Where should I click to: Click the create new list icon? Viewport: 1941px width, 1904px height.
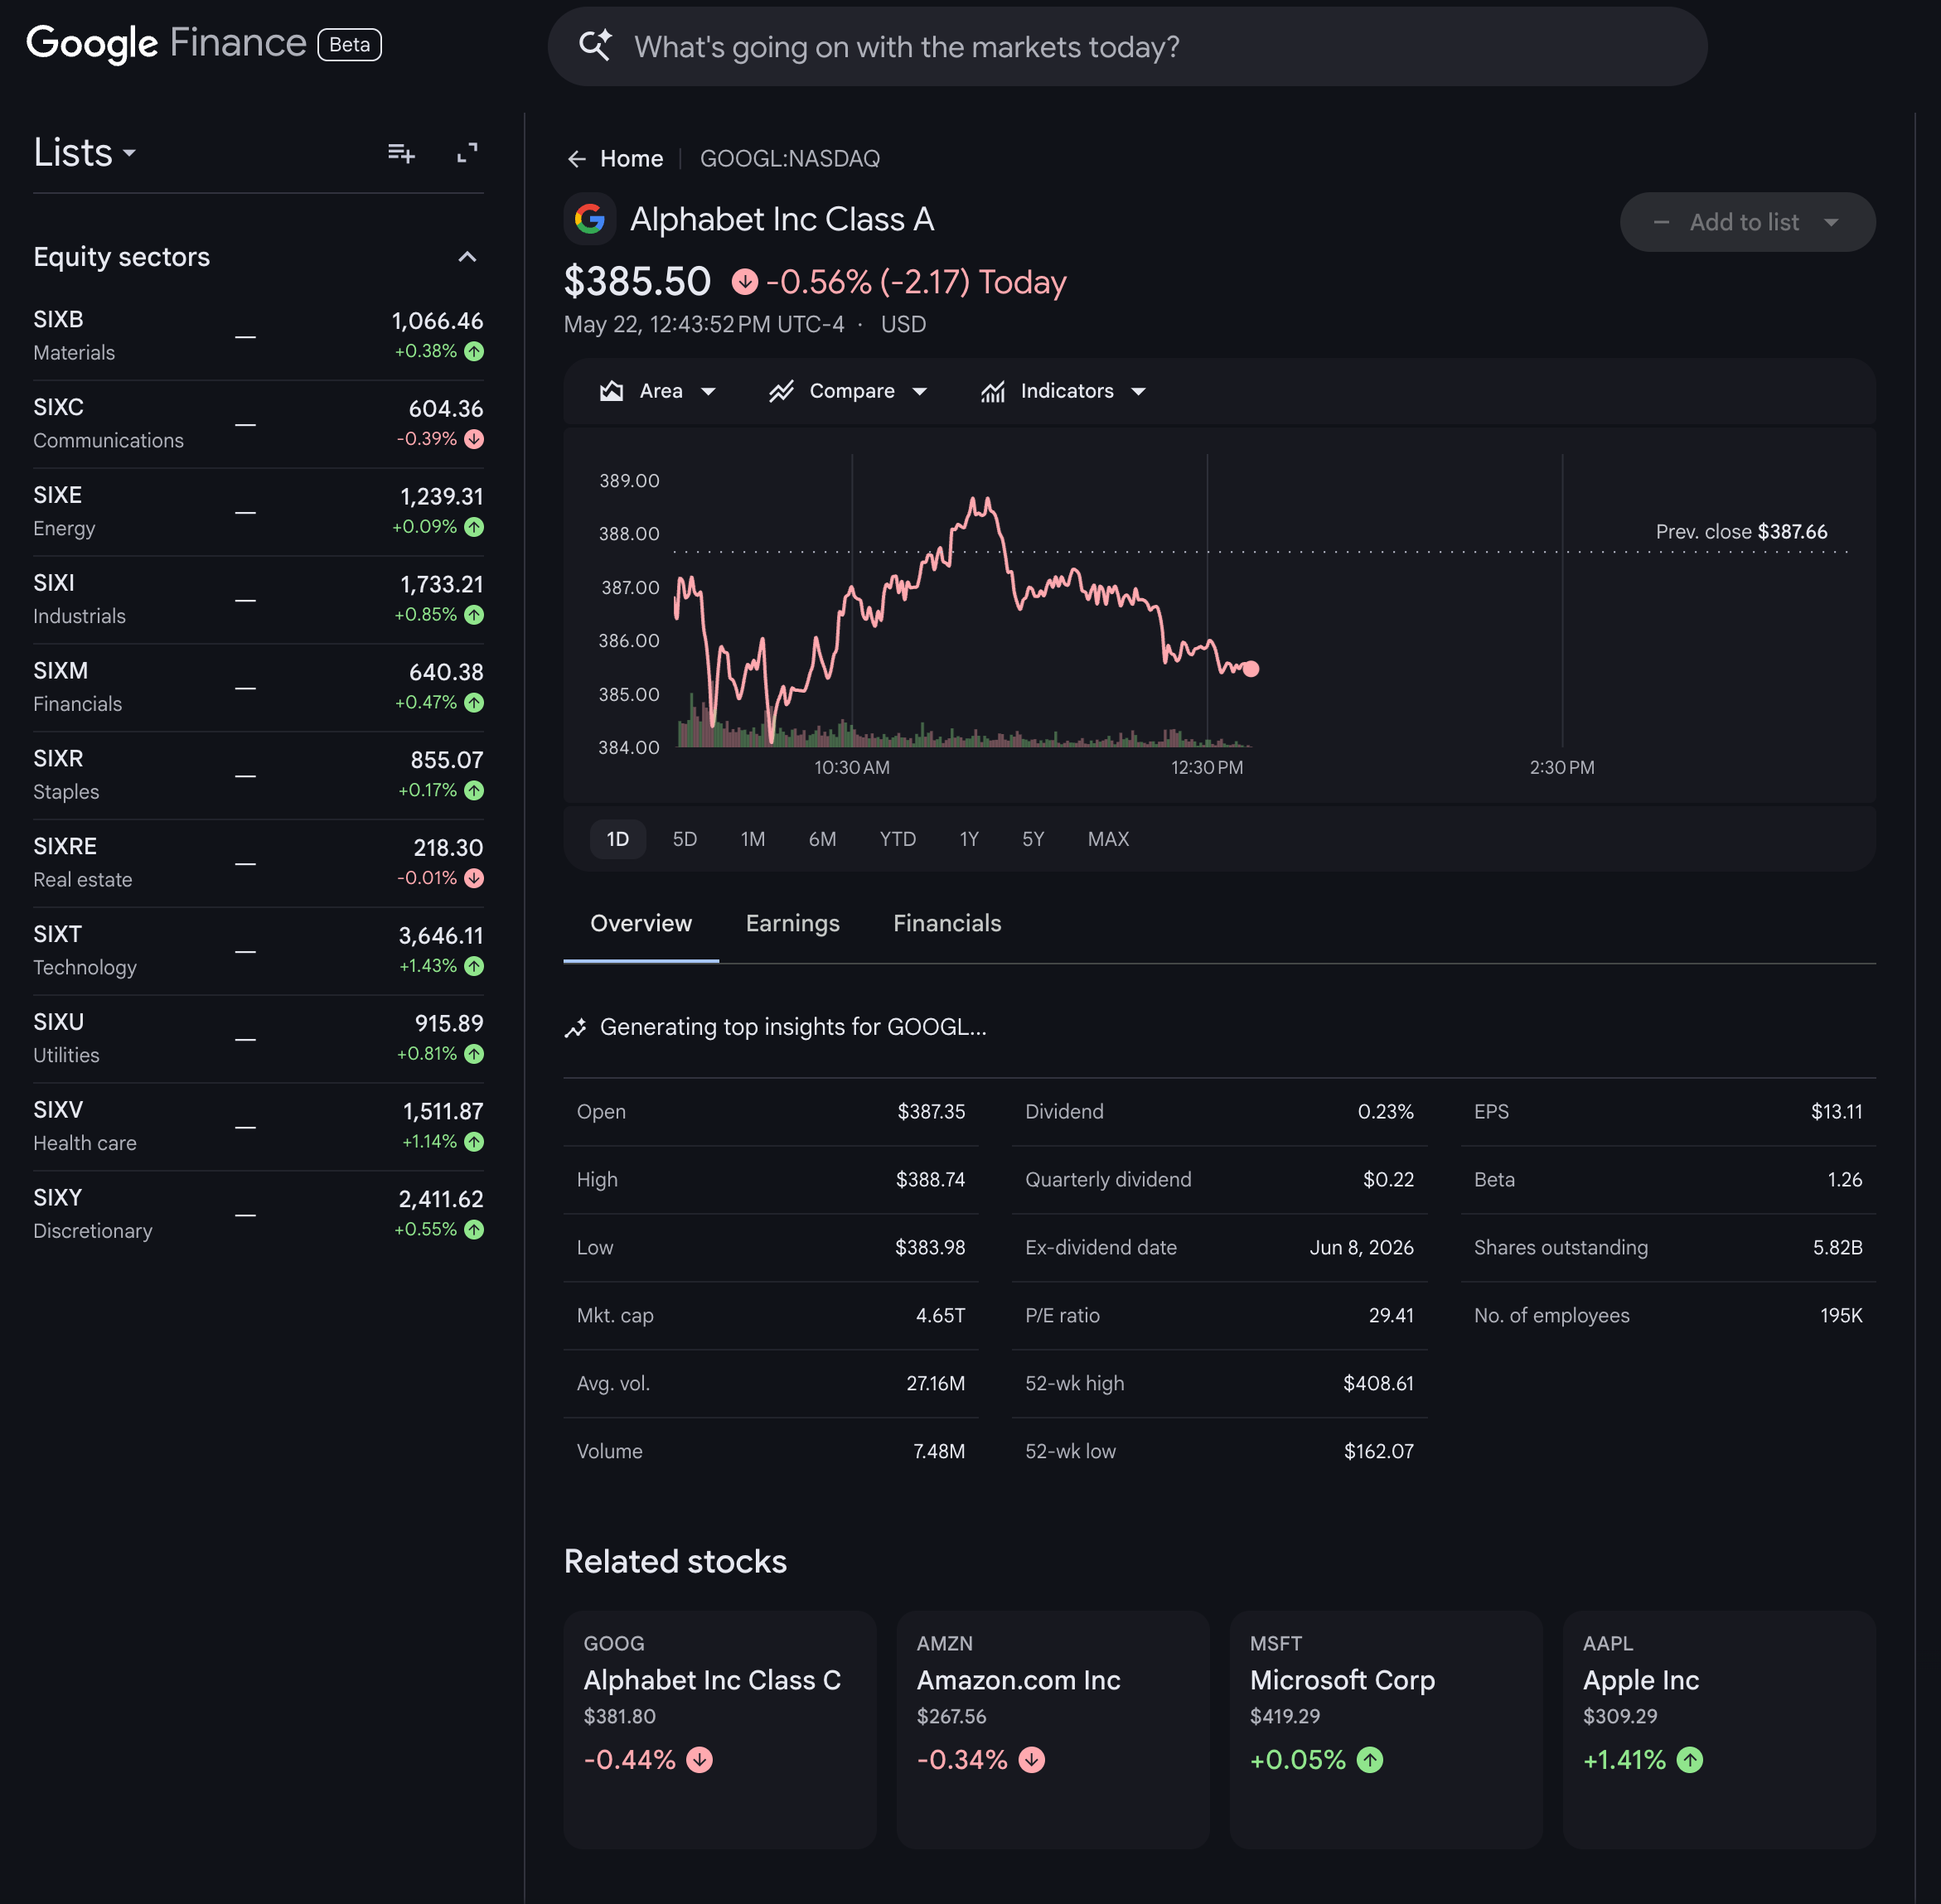[x=401, y=153]
